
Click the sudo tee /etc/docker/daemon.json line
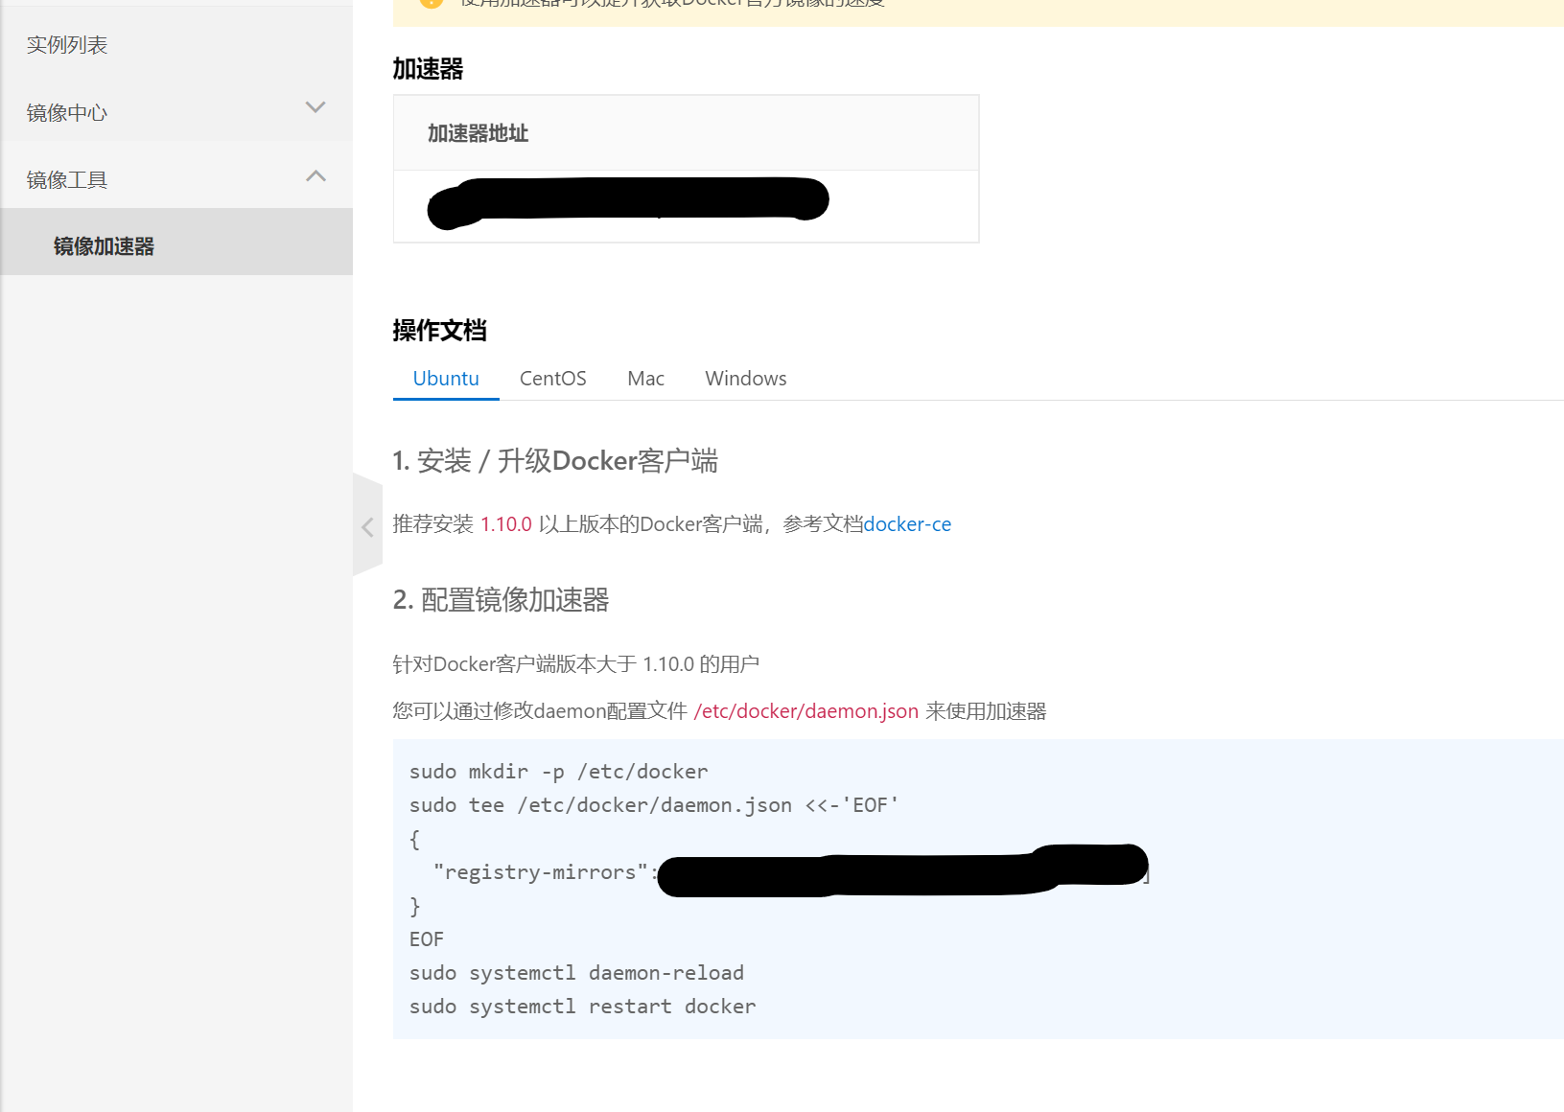click(x=654, y=805)
